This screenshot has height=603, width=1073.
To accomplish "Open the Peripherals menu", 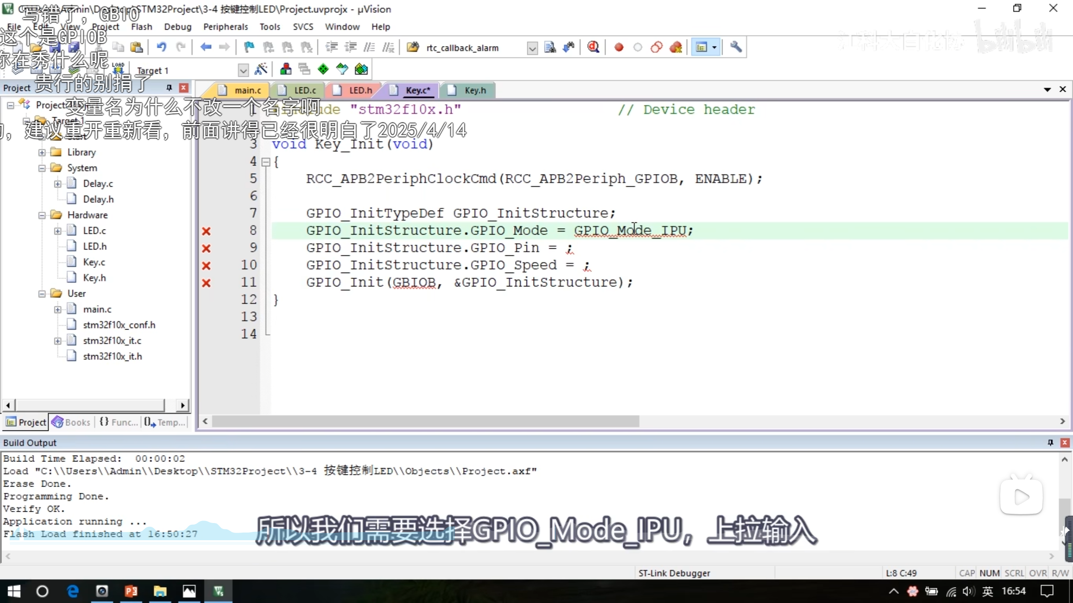I will [x=225, y=27].
